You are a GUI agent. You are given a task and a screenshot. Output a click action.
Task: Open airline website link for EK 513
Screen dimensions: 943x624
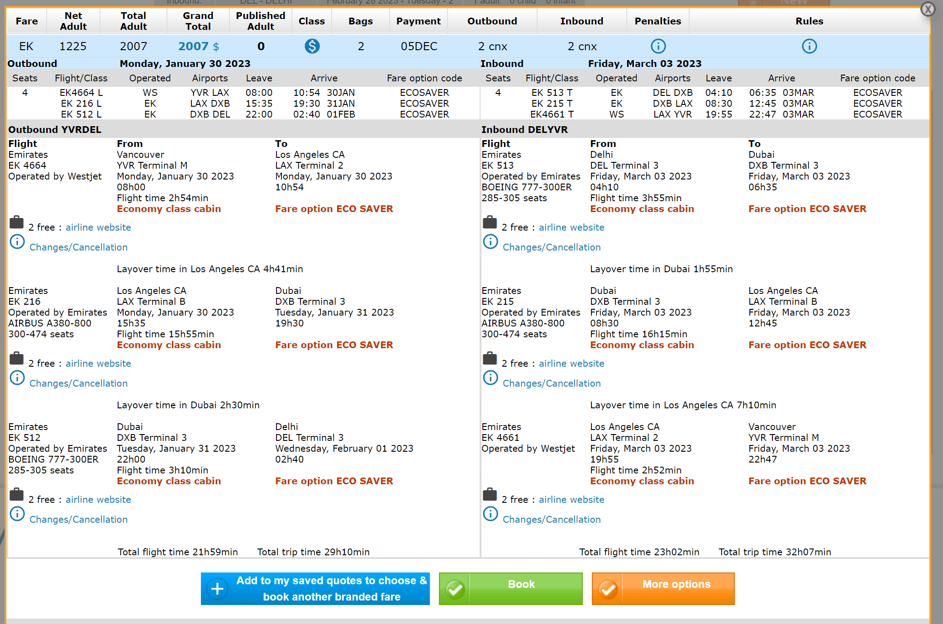click(572, 227)
